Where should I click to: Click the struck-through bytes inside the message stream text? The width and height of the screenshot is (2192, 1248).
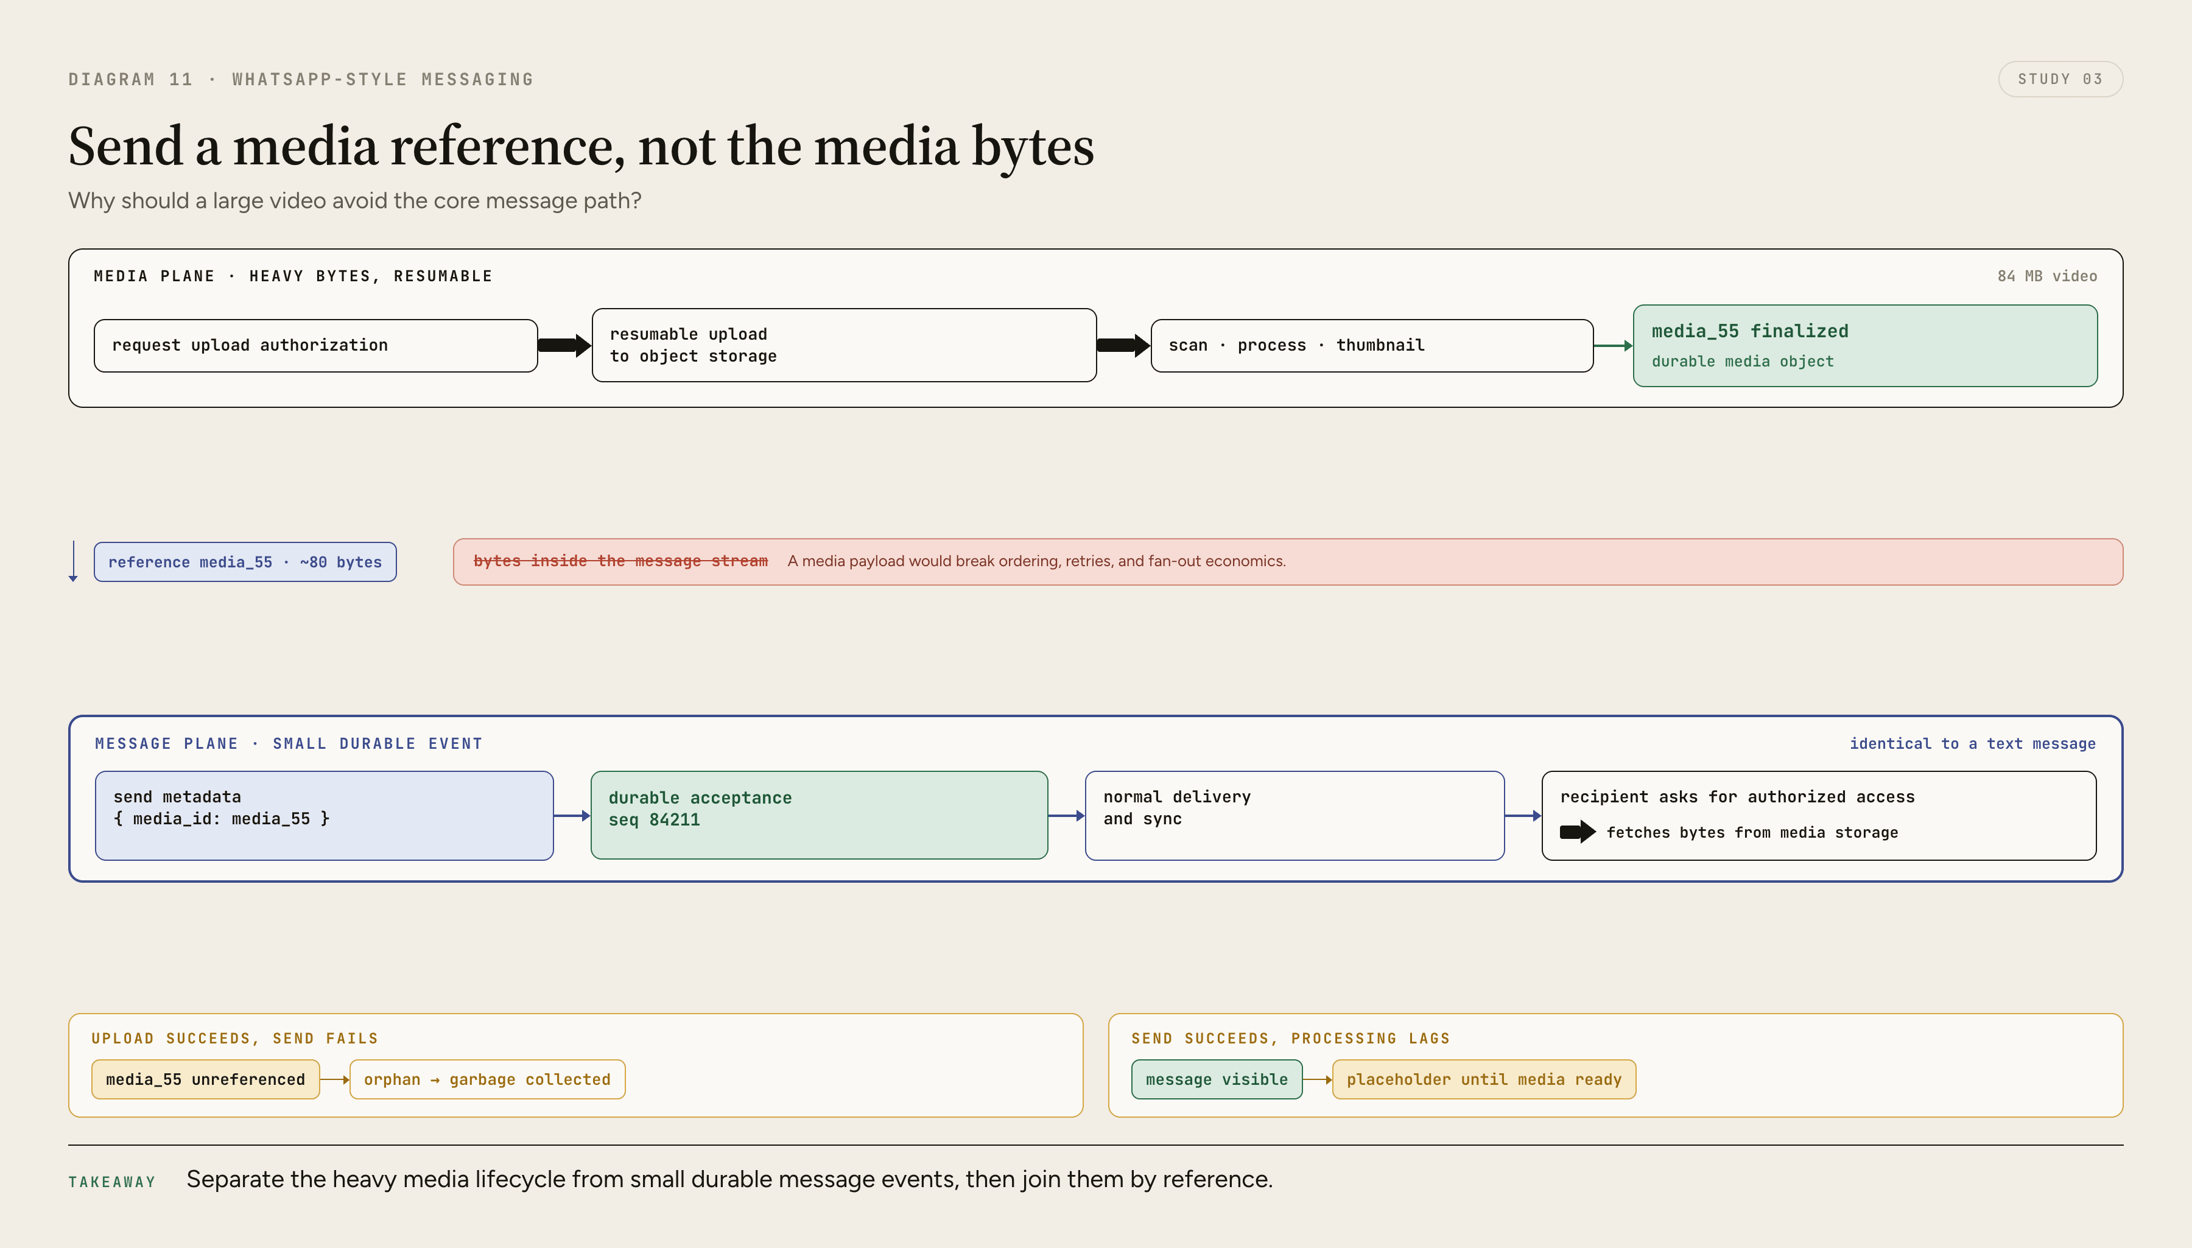[620, 561]
